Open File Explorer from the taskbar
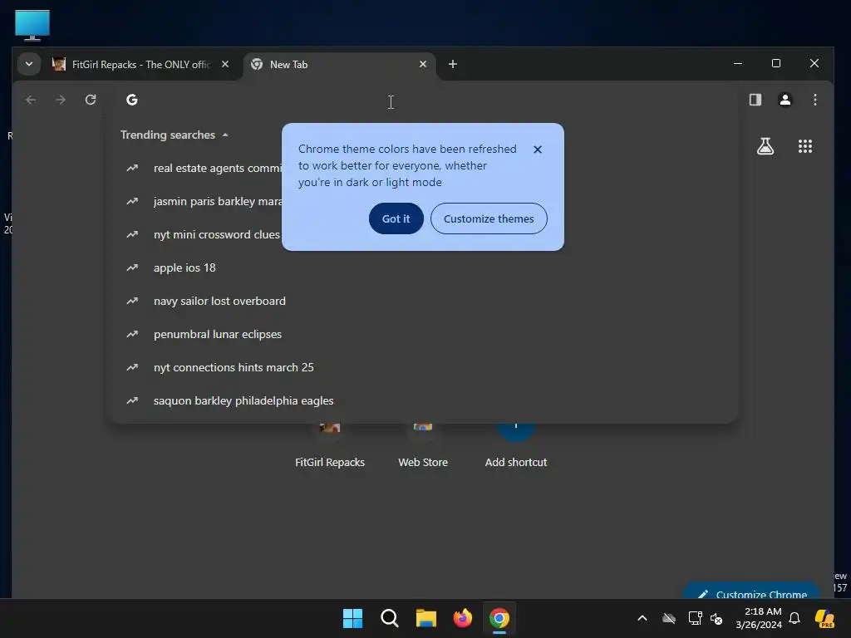The image size is (851, 638). point(426,618)
